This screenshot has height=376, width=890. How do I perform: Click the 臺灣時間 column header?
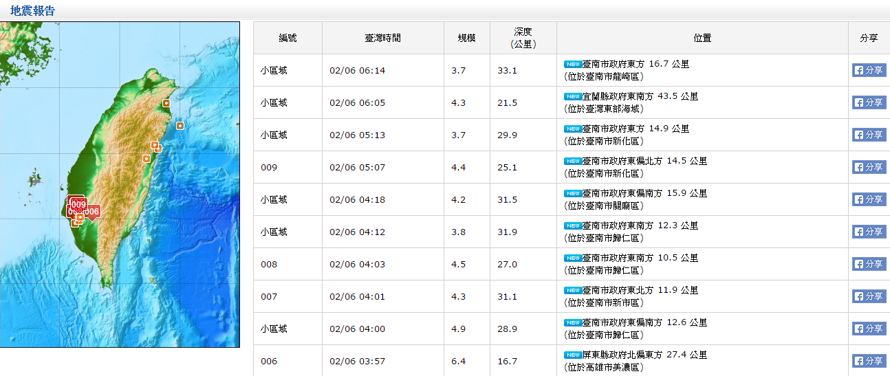click(382, 38)
